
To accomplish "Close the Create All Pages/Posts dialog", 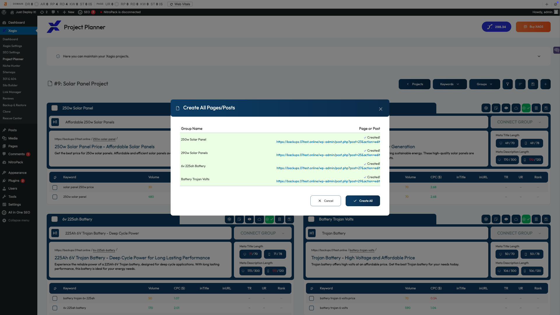I will pyautogui.click(x=381, y=109).
